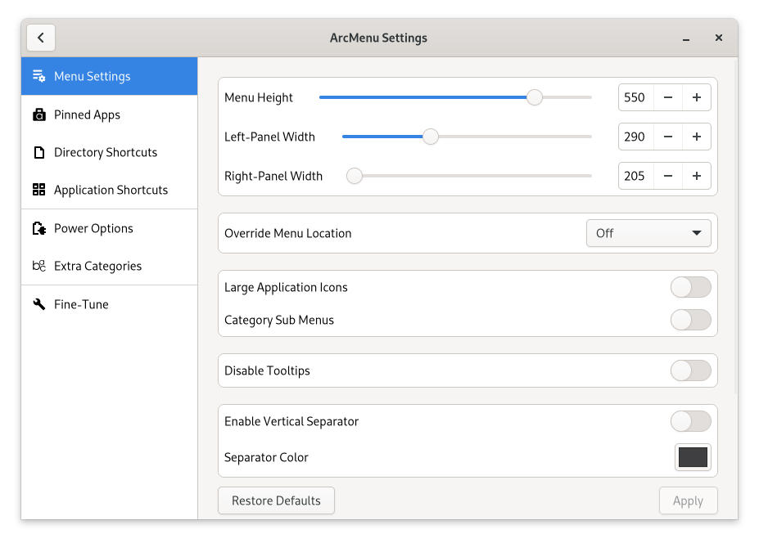Click the Fine-Tune wrench icon

(38, 304)
